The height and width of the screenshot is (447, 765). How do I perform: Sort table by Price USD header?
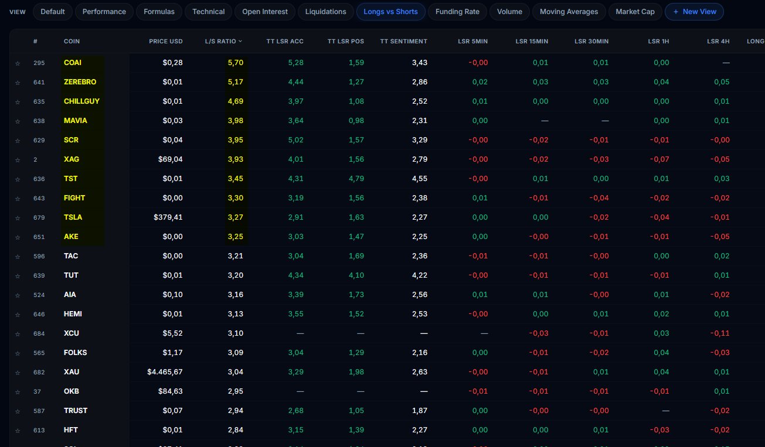click(x=165, y=41)
